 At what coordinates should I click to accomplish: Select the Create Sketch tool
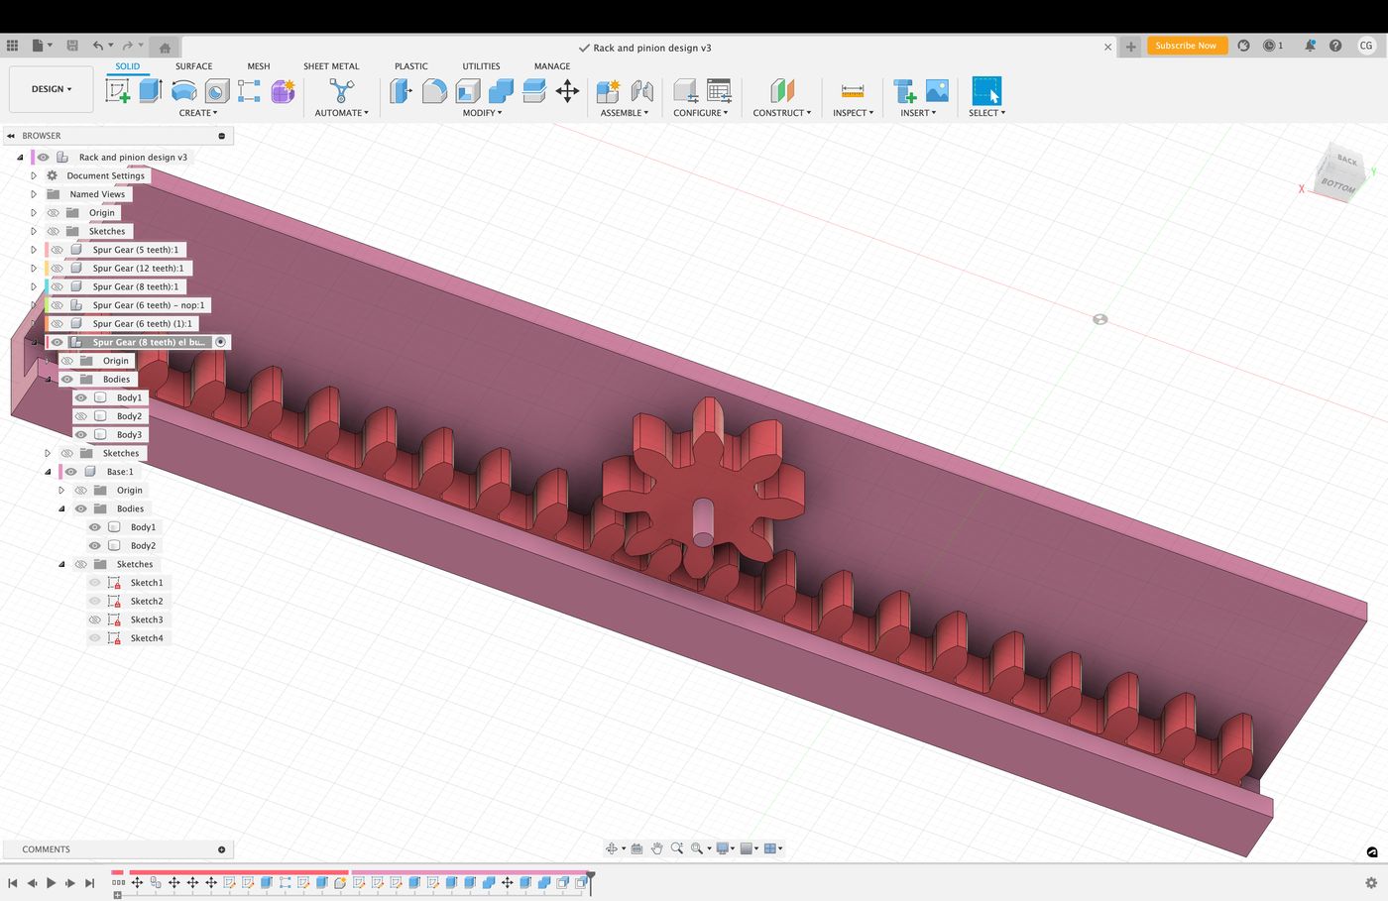(x=117, y=91)
